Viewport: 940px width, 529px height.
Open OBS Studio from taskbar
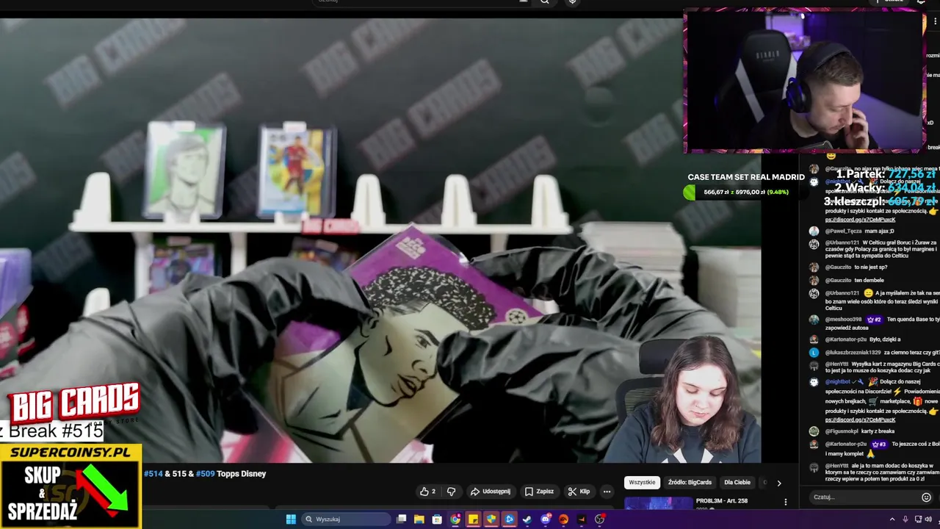click(599, 519)
